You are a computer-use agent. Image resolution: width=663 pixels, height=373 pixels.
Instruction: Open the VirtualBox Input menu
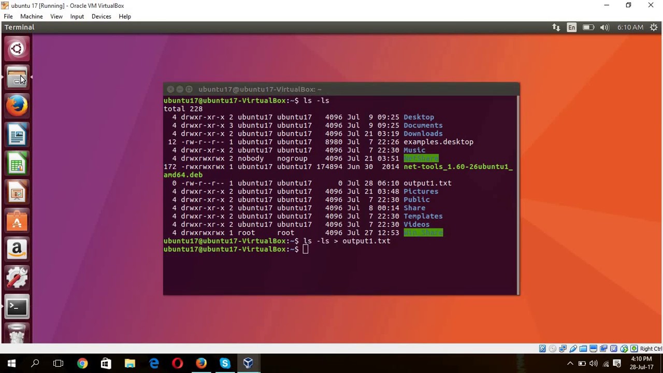(x=77, y=17)
